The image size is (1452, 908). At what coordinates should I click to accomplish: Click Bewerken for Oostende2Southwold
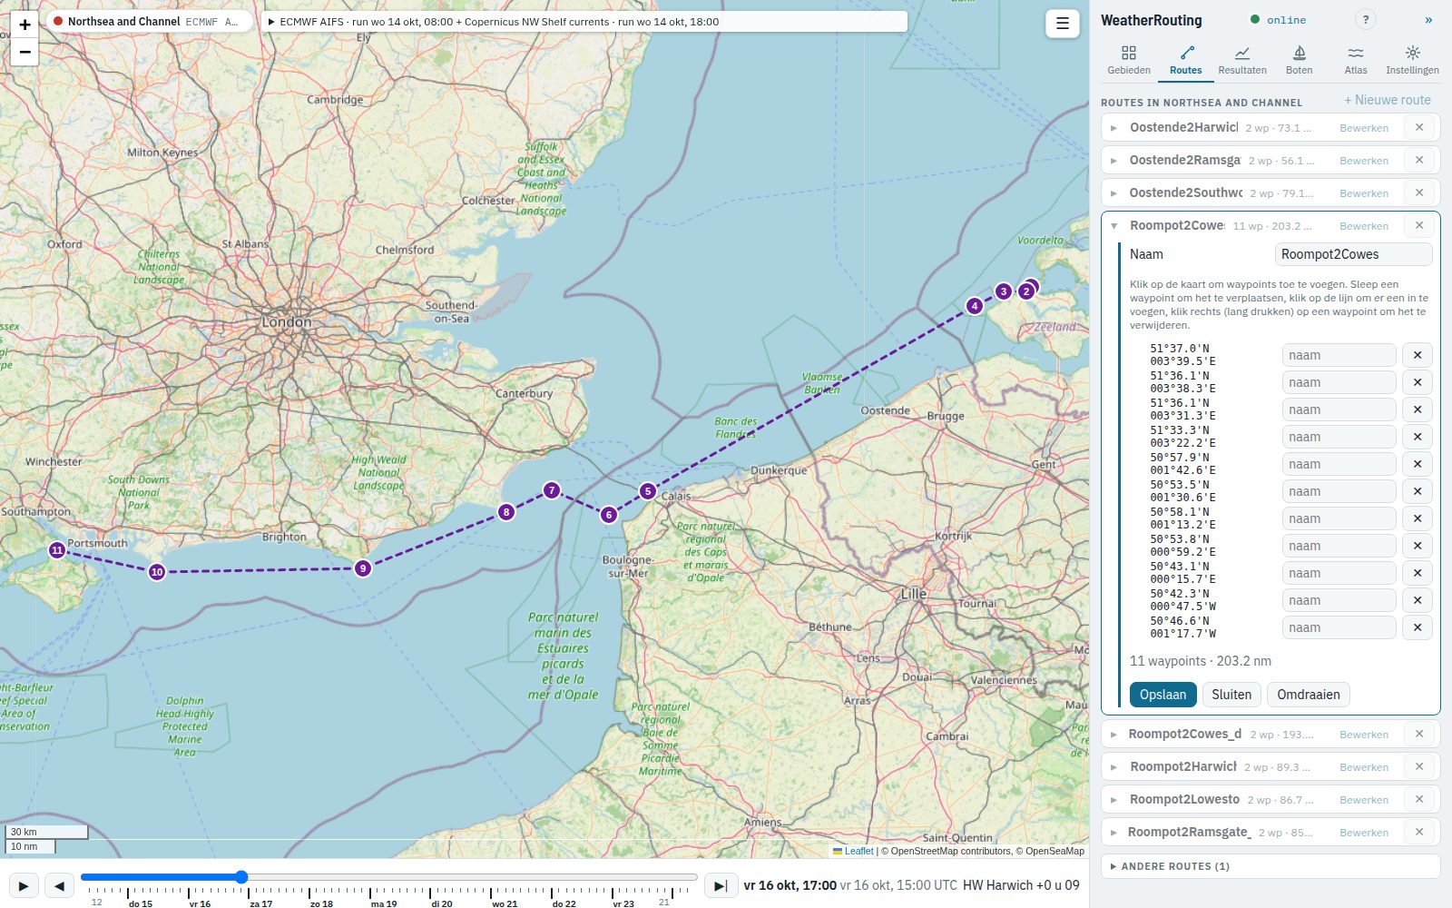(x=1364, y=193)
